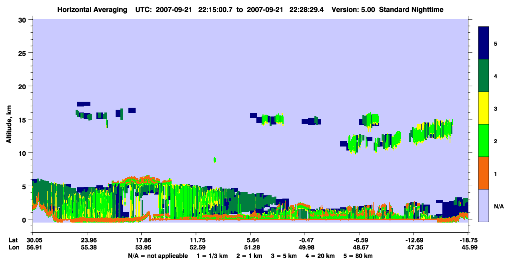Screen dimensions: 520x267
Task: Click the bright green color bar segment labeled 2
Action: [x=484, y=141]
